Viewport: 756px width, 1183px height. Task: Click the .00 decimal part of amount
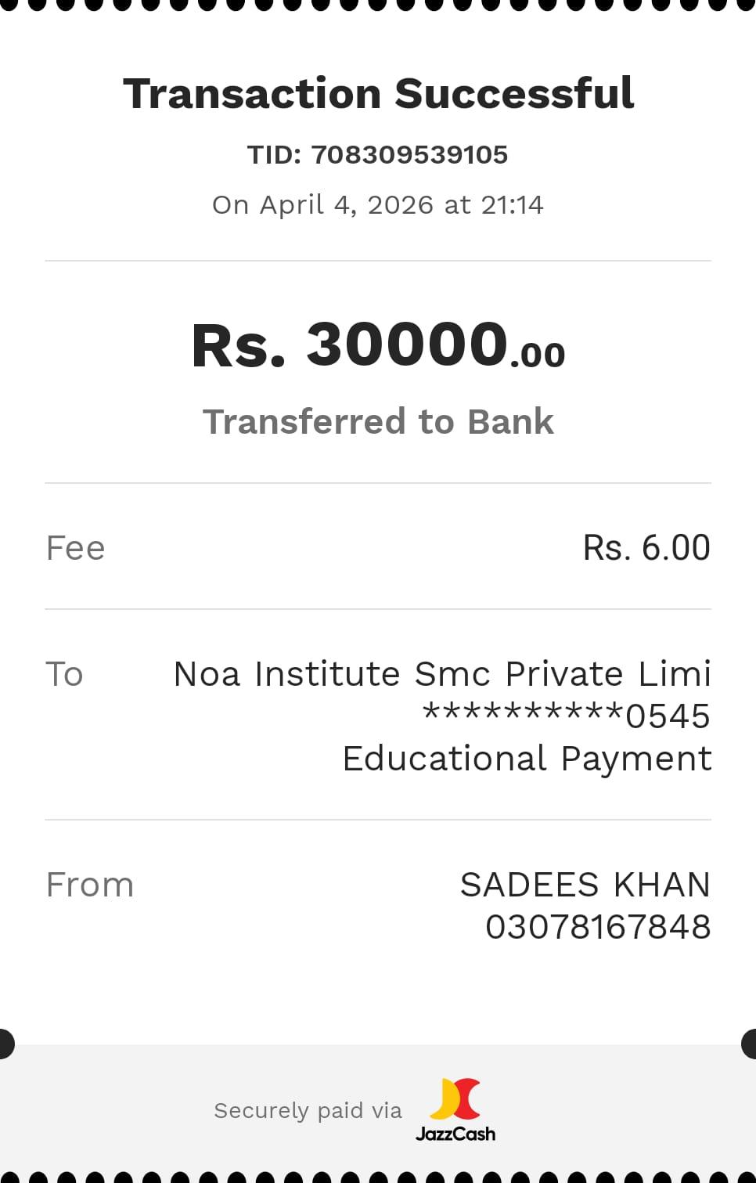click(x=538, y=355)
